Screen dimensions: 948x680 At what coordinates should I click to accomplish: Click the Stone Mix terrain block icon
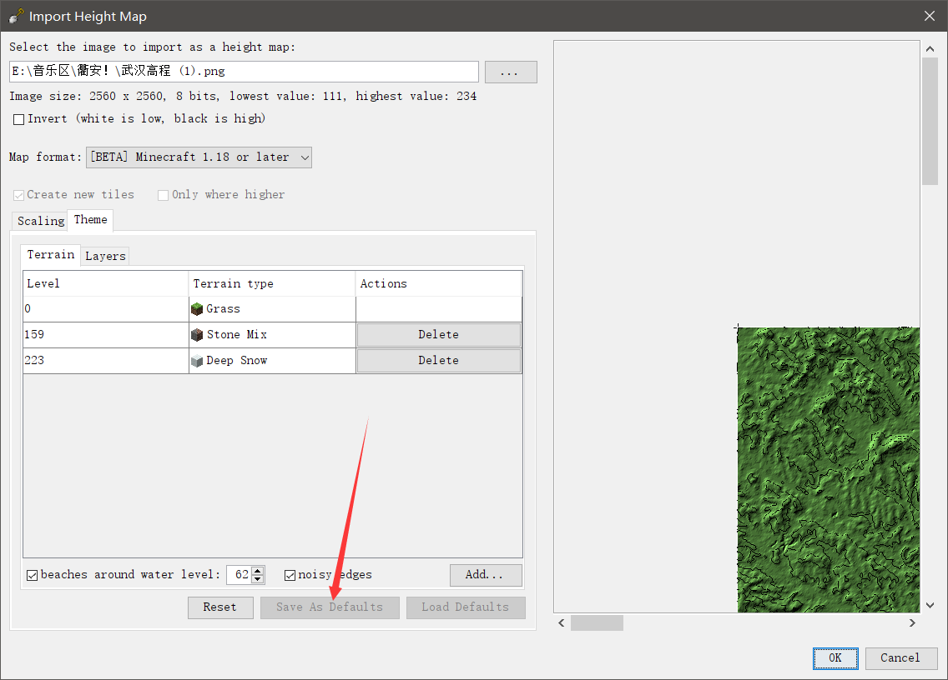click(199, 334)
